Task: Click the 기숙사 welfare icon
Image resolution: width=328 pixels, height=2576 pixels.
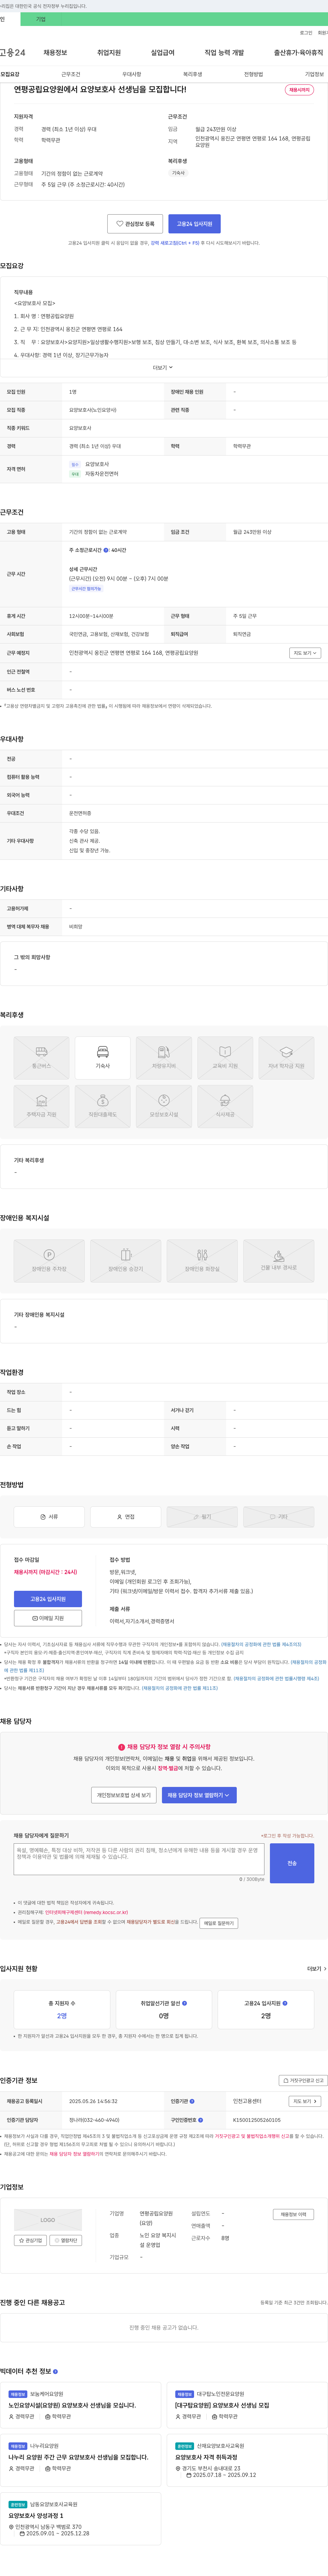Action: [x=102, y=1058]
